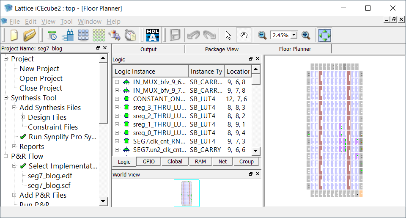406x218 pixels.
Task: Select the Group tab
Action: point(246,162)
